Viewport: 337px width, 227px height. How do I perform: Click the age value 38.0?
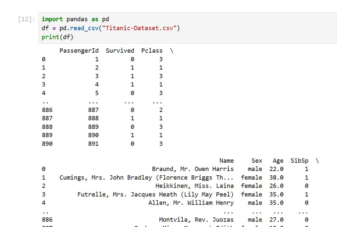tap(276, 178)
